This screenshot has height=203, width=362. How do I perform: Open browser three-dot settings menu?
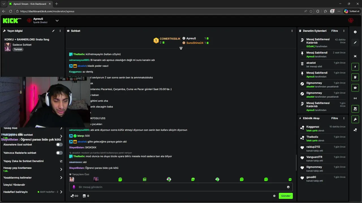pos(339,11)
